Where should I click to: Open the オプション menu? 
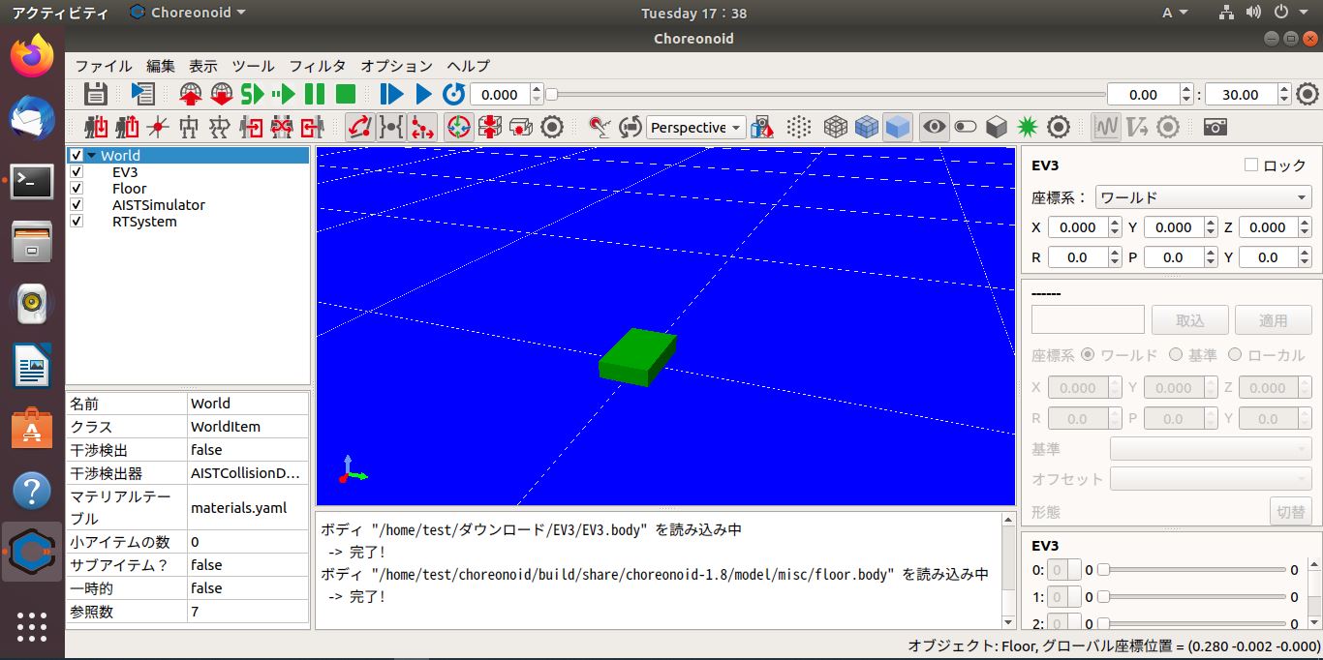pyautogui.click(x=397, y=66)
